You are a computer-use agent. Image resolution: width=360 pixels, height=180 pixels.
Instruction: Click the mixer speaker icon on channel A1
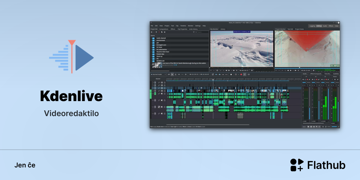303,79
